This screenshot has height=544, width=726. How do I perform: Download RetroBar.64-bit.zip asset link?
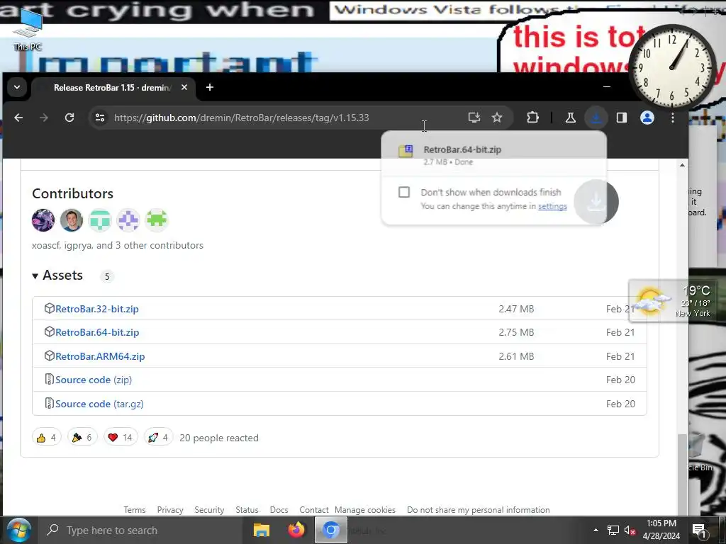coord(96,332)
